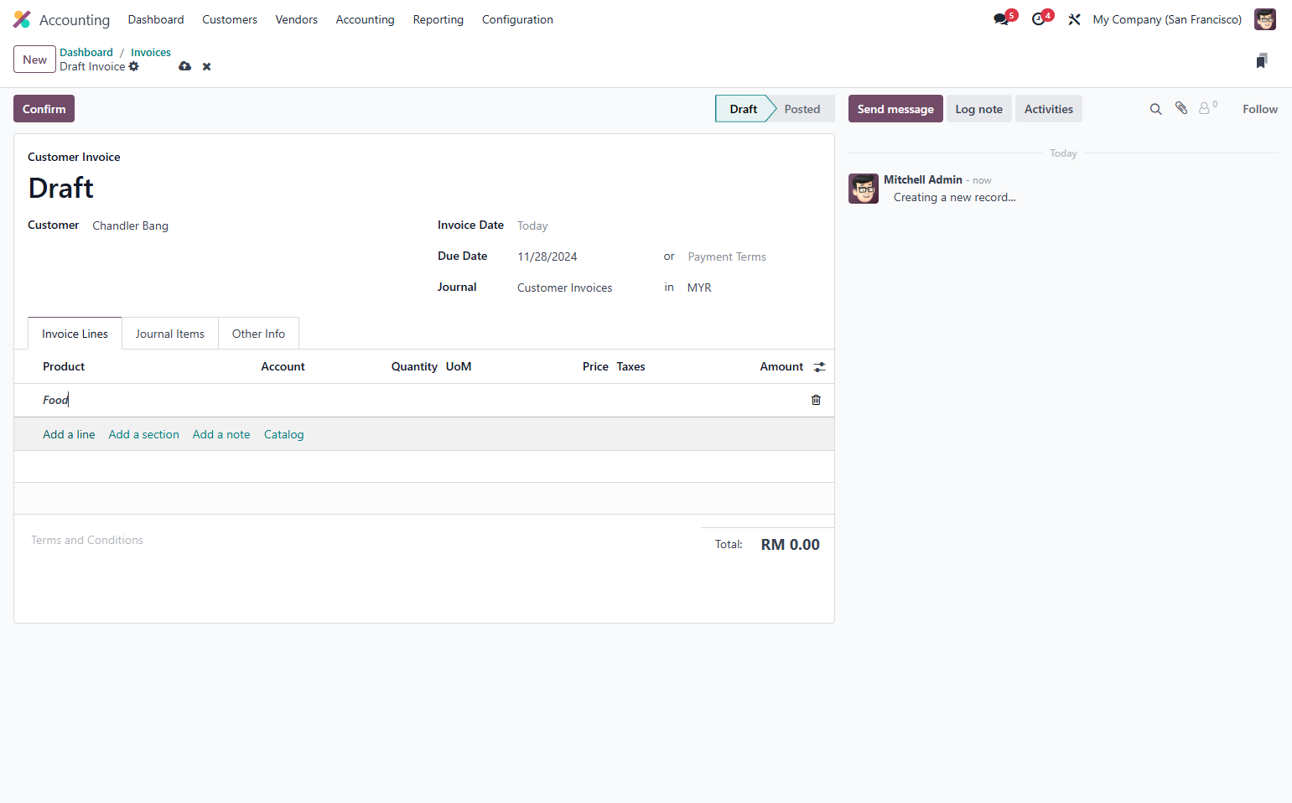Open the conversations chat icon
1292x803 pixels.
(1001, 19)
